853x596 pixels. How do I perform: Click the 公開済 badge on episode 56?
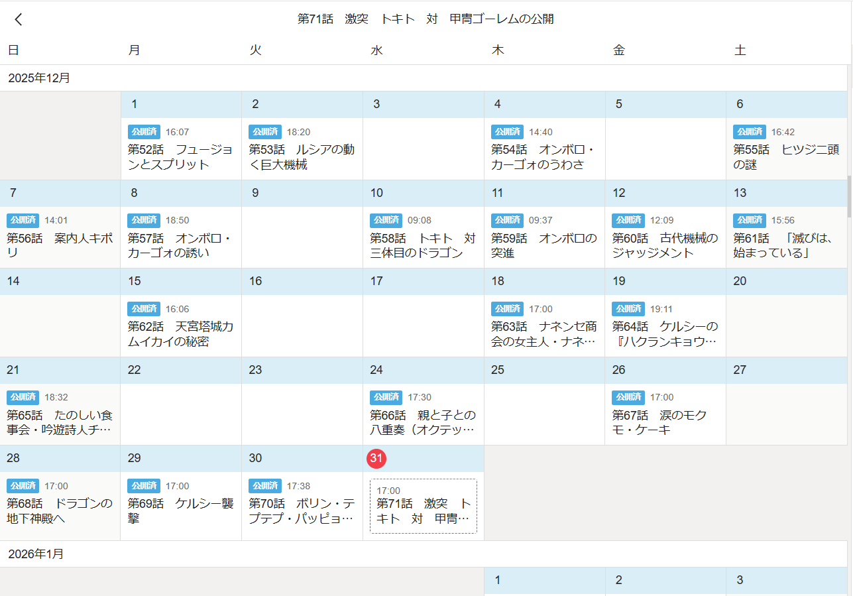coord(23,220)
